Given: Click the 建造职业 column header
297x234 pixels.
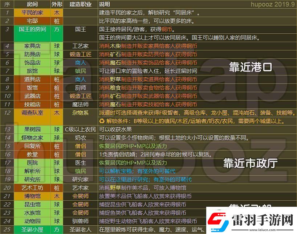Looking at the screenshot, I should (x=80, y=4).
